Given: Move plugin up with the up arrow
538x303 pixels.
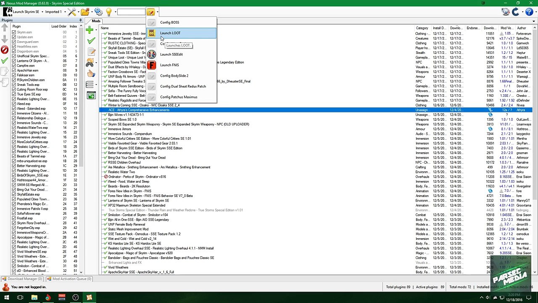Looking at the screenshot, I should (5, 28).
